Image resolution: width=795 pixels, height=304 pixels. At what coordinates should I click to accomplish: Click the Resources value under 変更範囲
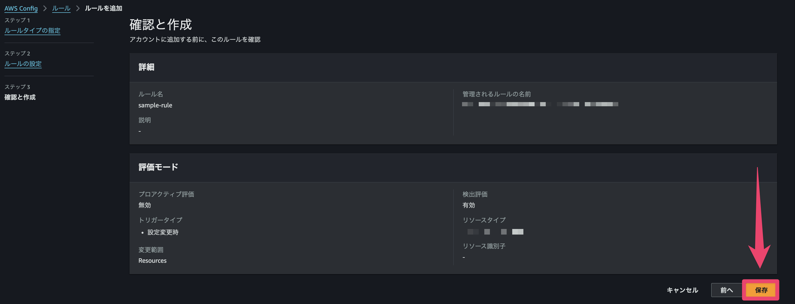tap(152, 260)
